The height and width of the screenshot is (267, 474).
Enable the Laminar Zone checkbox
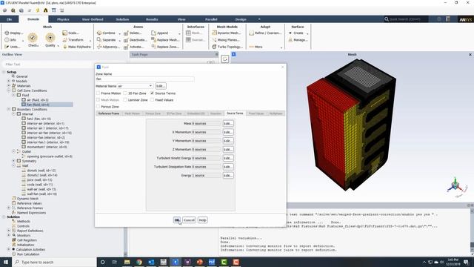pos(125,100)
